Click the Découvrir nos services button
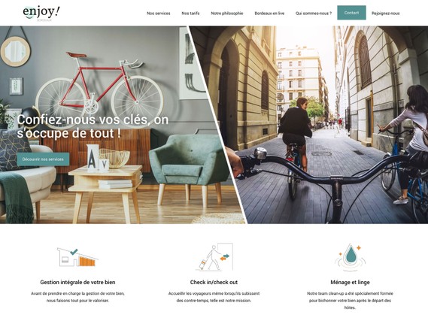The height and width of the screenshot is (321, 428). tap(43, 159)
